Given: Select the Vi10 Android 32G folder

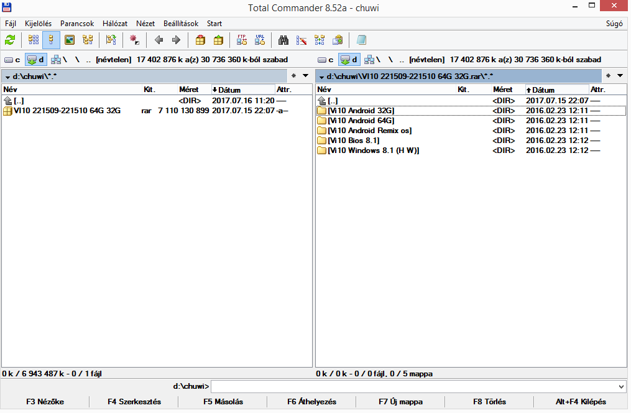Looking at the screenshot, I should point(471,111).
